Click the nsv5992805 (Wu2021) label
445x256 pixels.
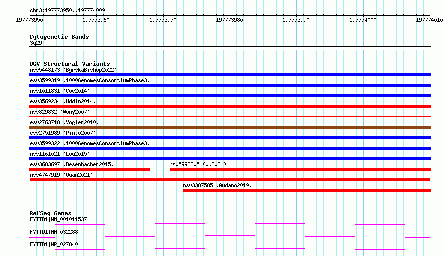click(198, 164)
